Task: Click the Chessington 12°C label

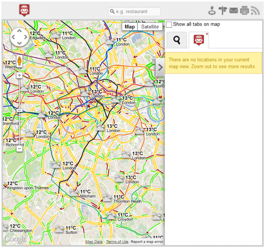Action: 21,228
